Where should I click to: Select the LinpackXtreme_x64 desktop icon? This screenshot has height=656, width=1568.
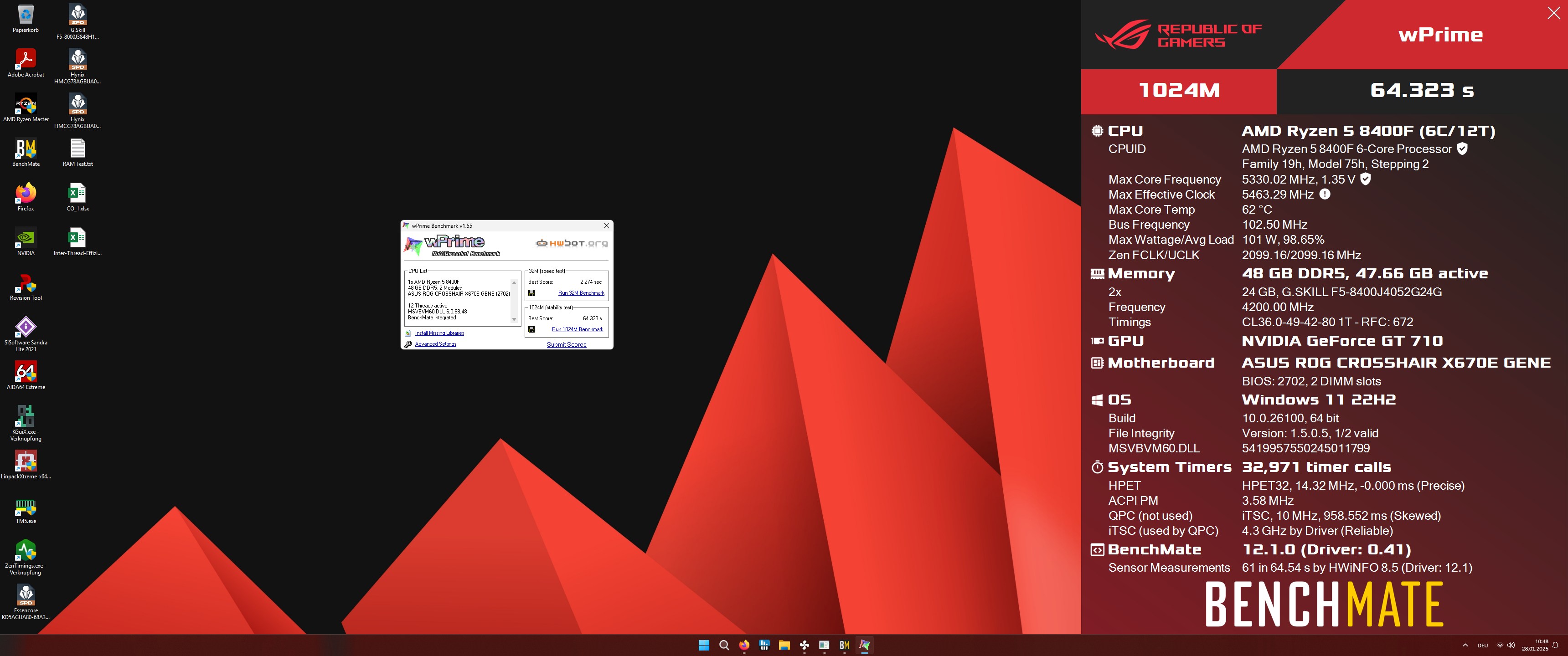(x=26, y=464)
